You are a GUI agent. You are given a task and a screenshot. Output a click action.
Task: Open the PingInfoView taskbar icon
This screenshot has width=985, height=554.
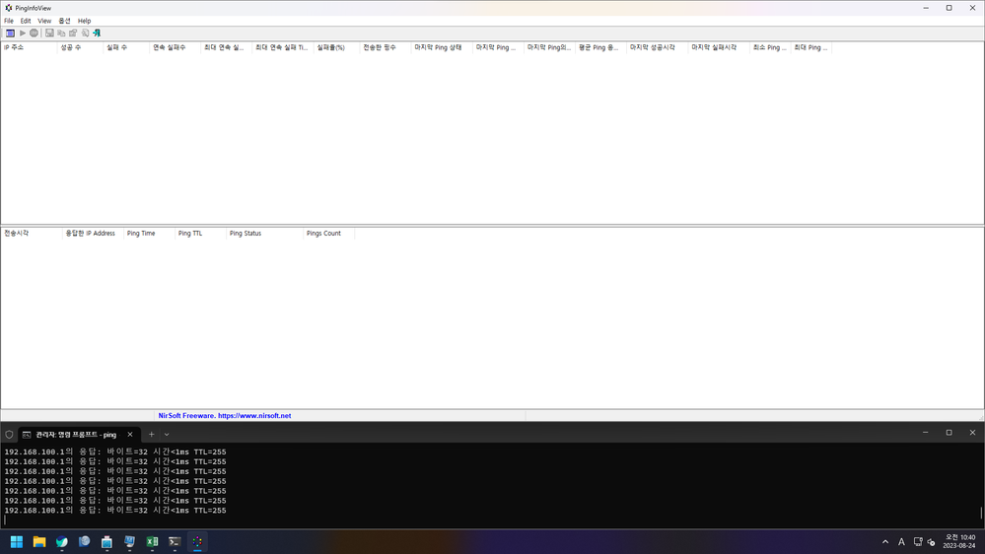(x=197, y=541)
